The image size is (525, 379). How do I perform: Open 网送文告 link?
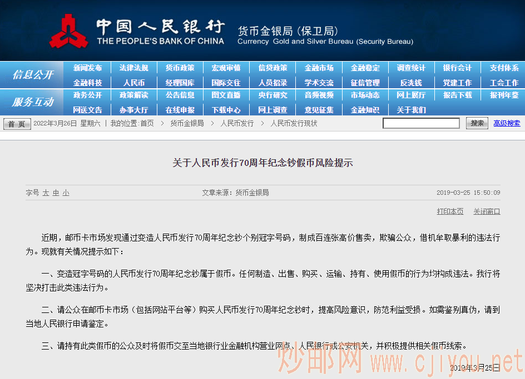(x=87, y=110)
